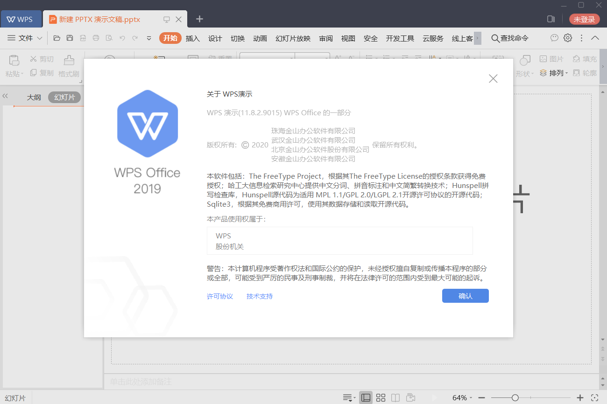Click the 轮廓 (Outline) icon
This screenshot has height=404, width=607.
pos(583,73)
